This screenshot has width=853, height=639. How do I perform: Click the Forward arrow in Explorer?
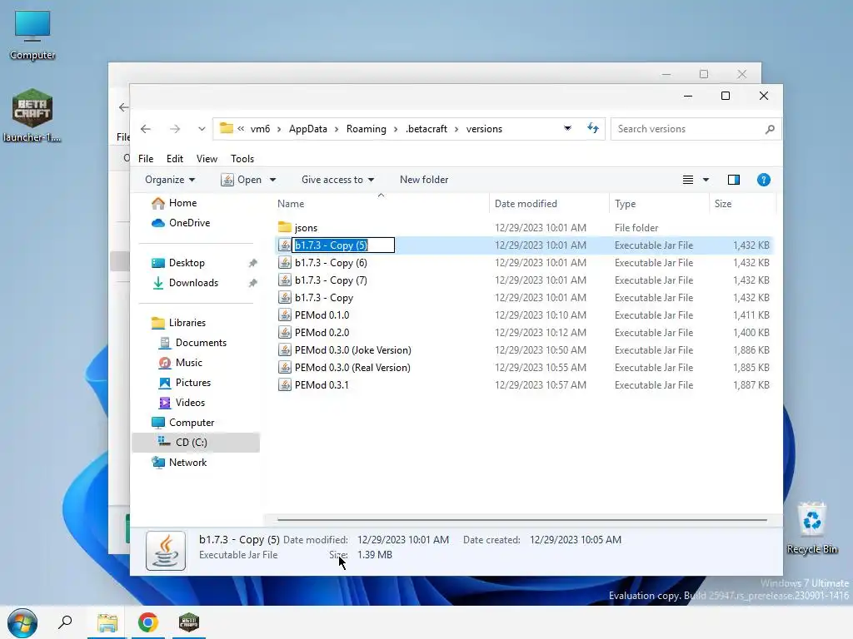tap(175, 129)
